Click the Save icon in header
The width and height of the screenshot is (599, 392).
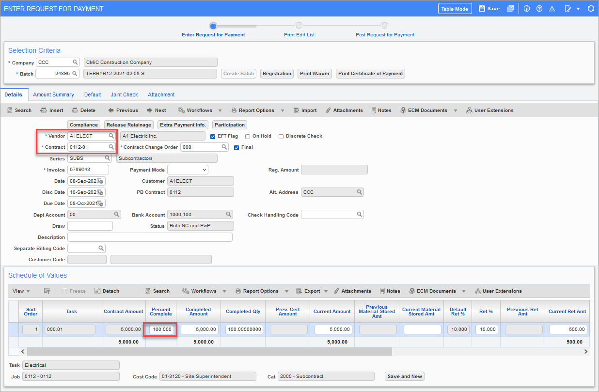482,9
